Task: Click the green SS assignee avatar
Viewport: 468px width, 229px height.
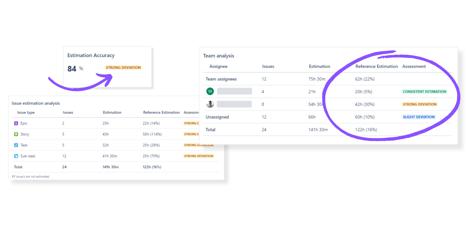Action: coord(210,91)
